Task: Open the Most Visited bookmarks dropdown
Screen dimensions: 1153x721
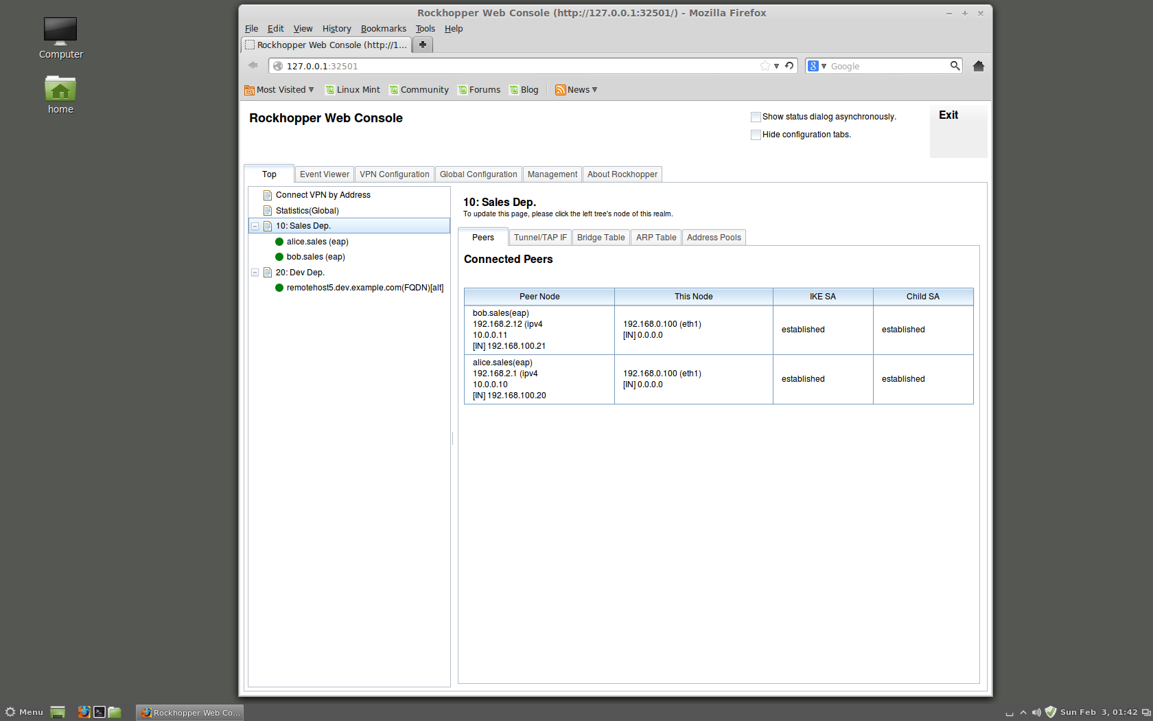Action: [x=279, y=90]
